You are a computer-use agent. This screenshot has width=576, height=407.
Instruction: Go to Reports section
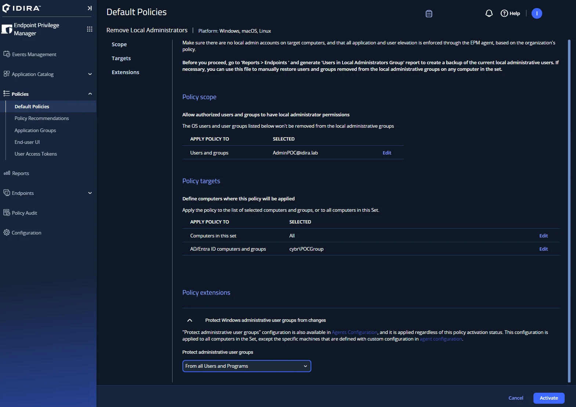click(x=21, y=173)
